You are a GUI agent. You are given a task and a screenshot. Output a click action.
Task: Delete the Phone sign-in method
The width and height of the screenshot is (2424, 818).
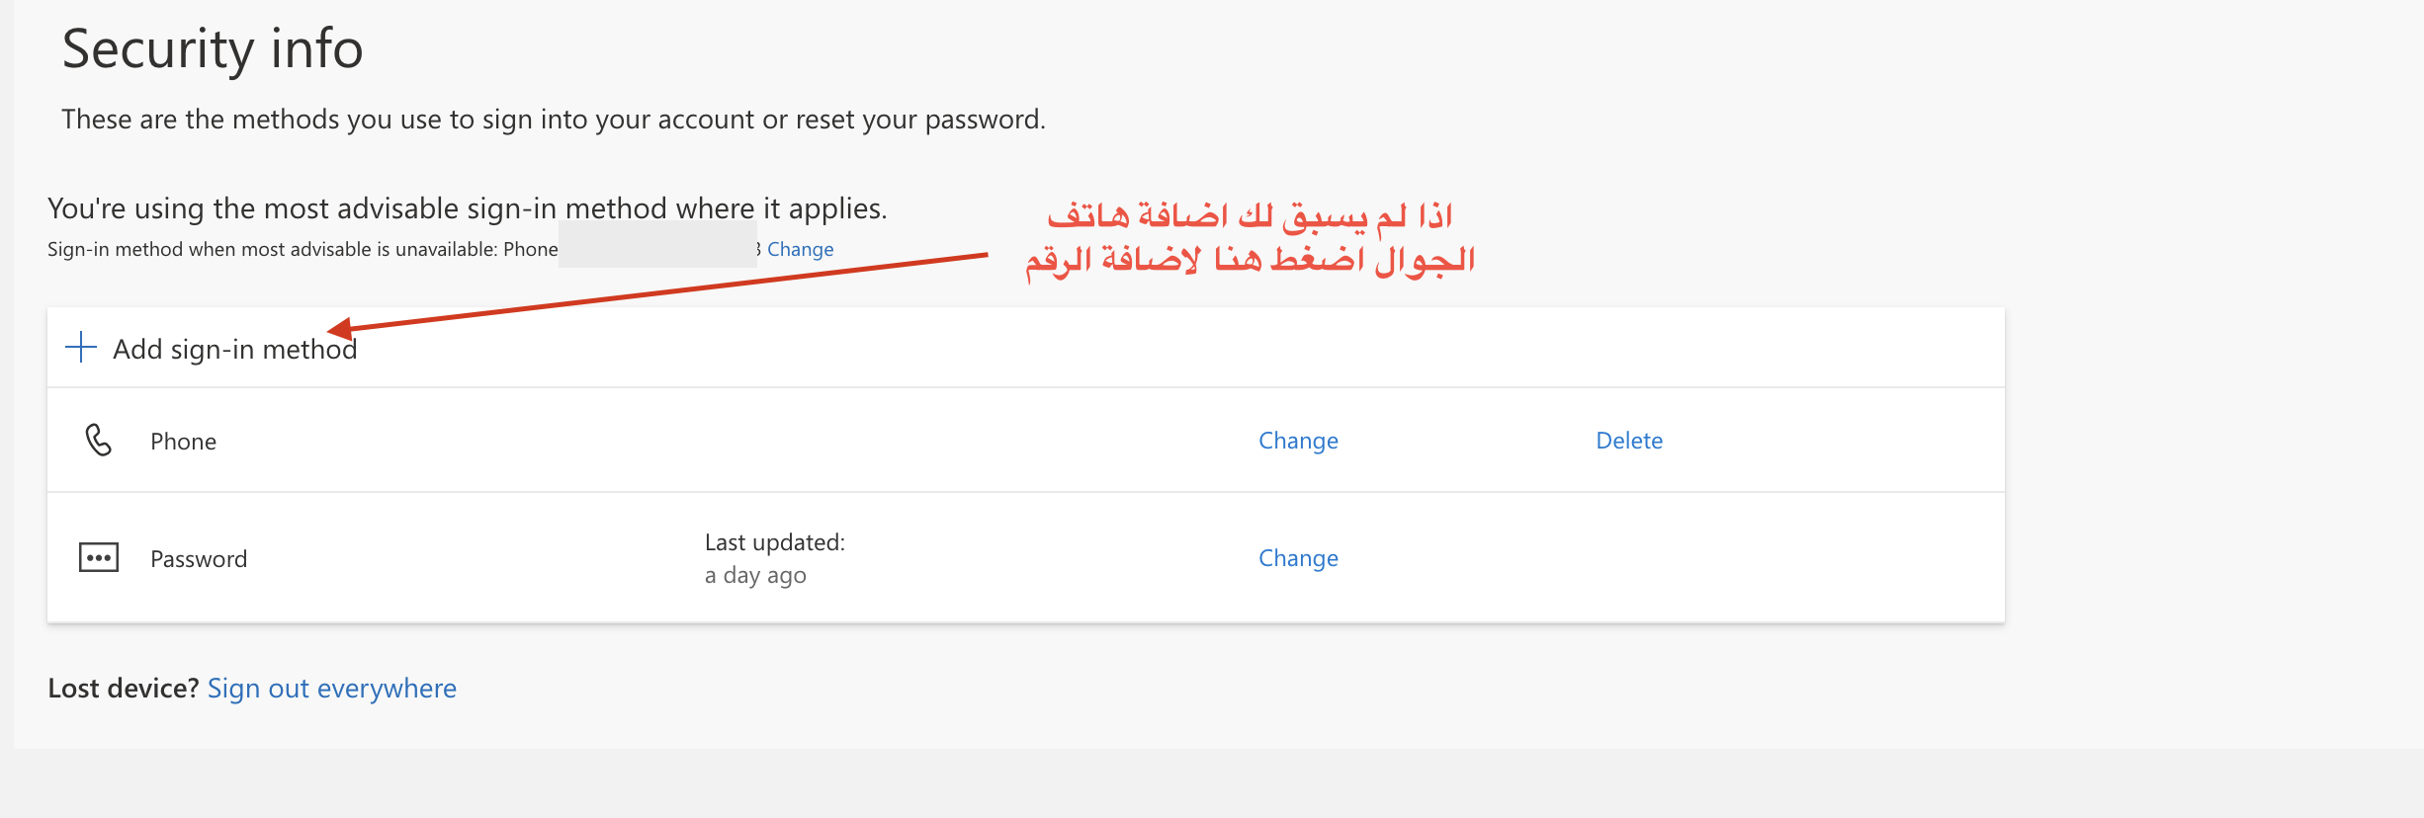[1628, 441]
